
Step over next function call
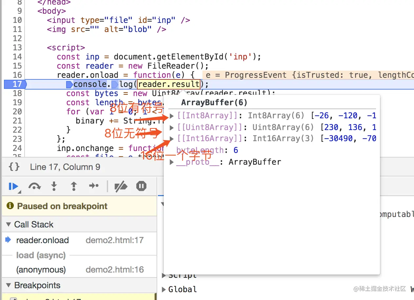[x=34, y=186]
